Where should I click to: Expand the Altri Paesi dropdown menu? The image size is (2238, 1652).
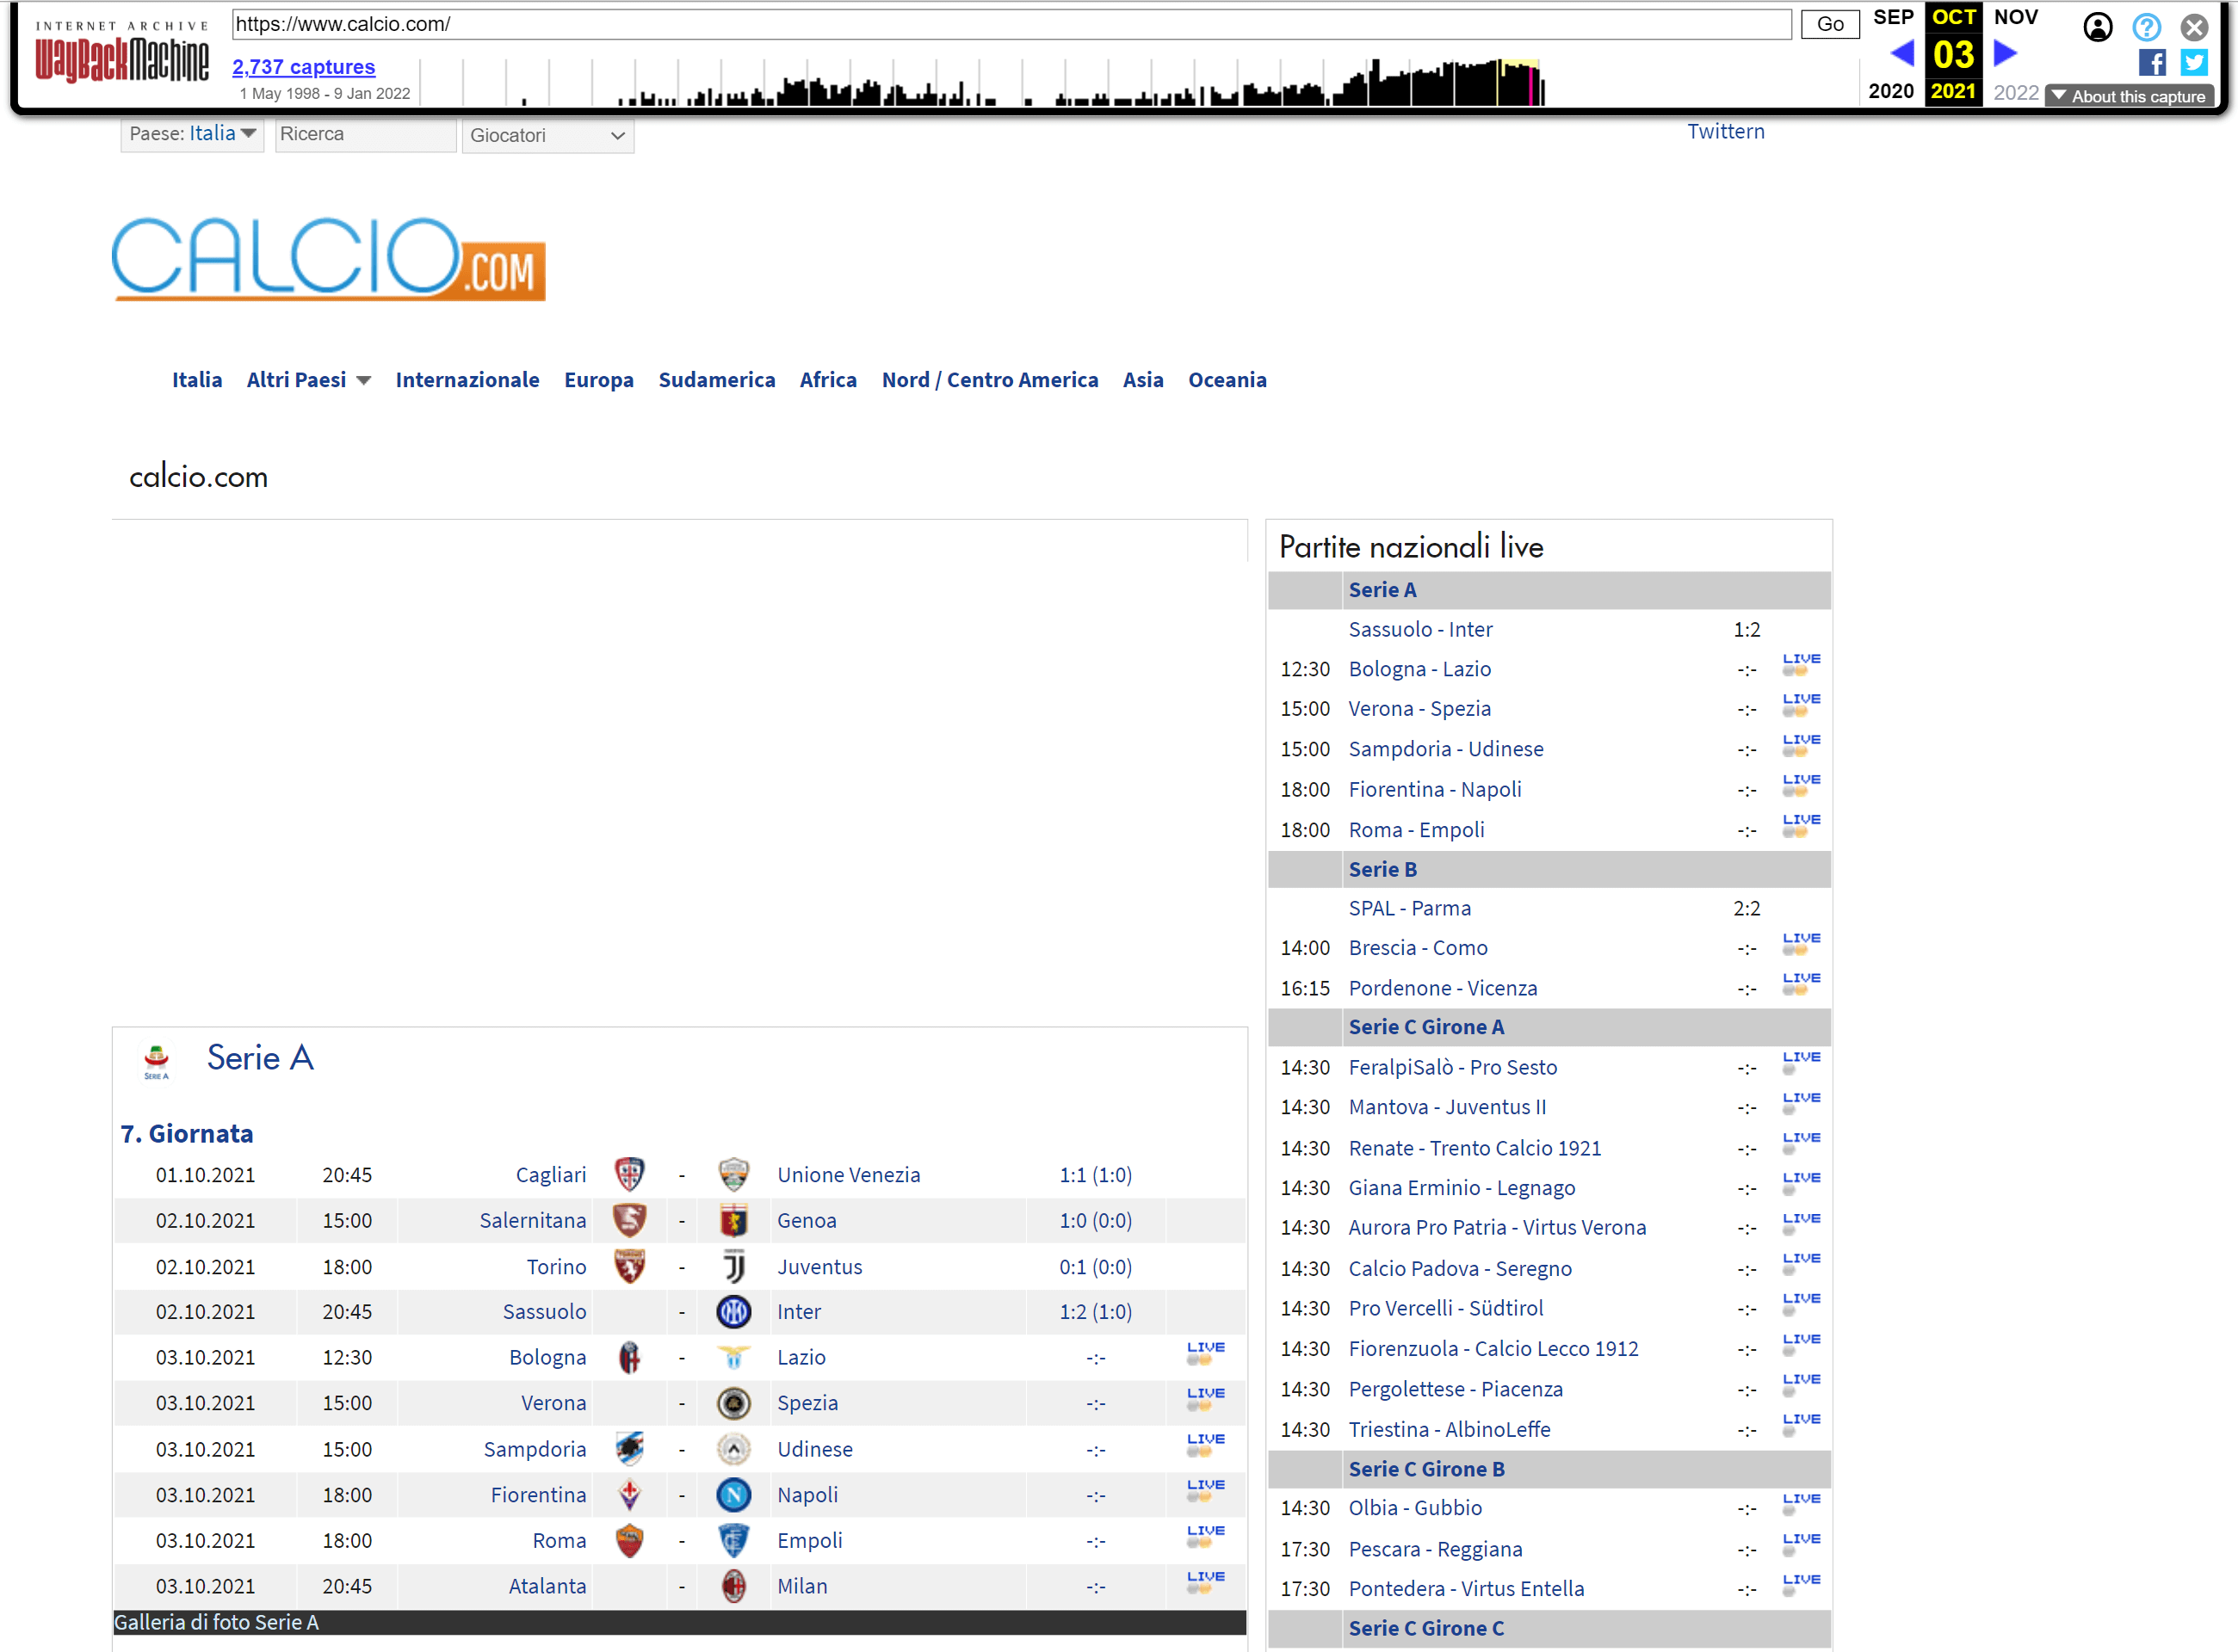[311, 379]
